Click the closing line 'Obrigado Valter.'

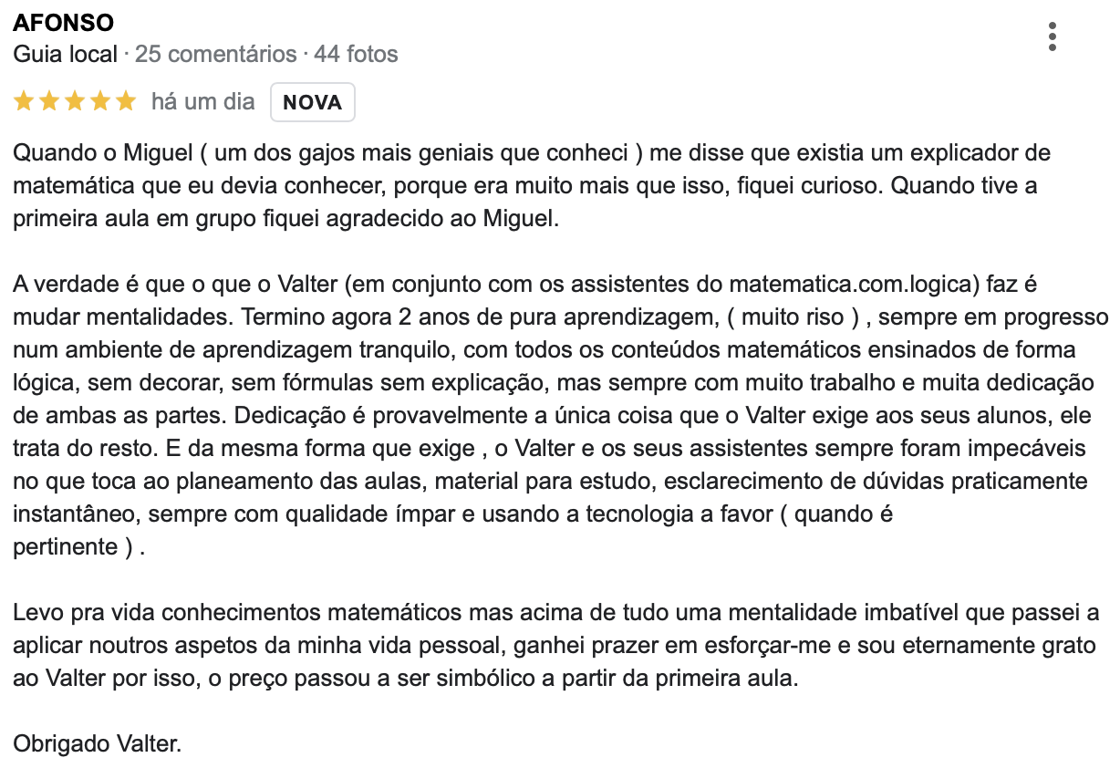click(x=98, y=744)
